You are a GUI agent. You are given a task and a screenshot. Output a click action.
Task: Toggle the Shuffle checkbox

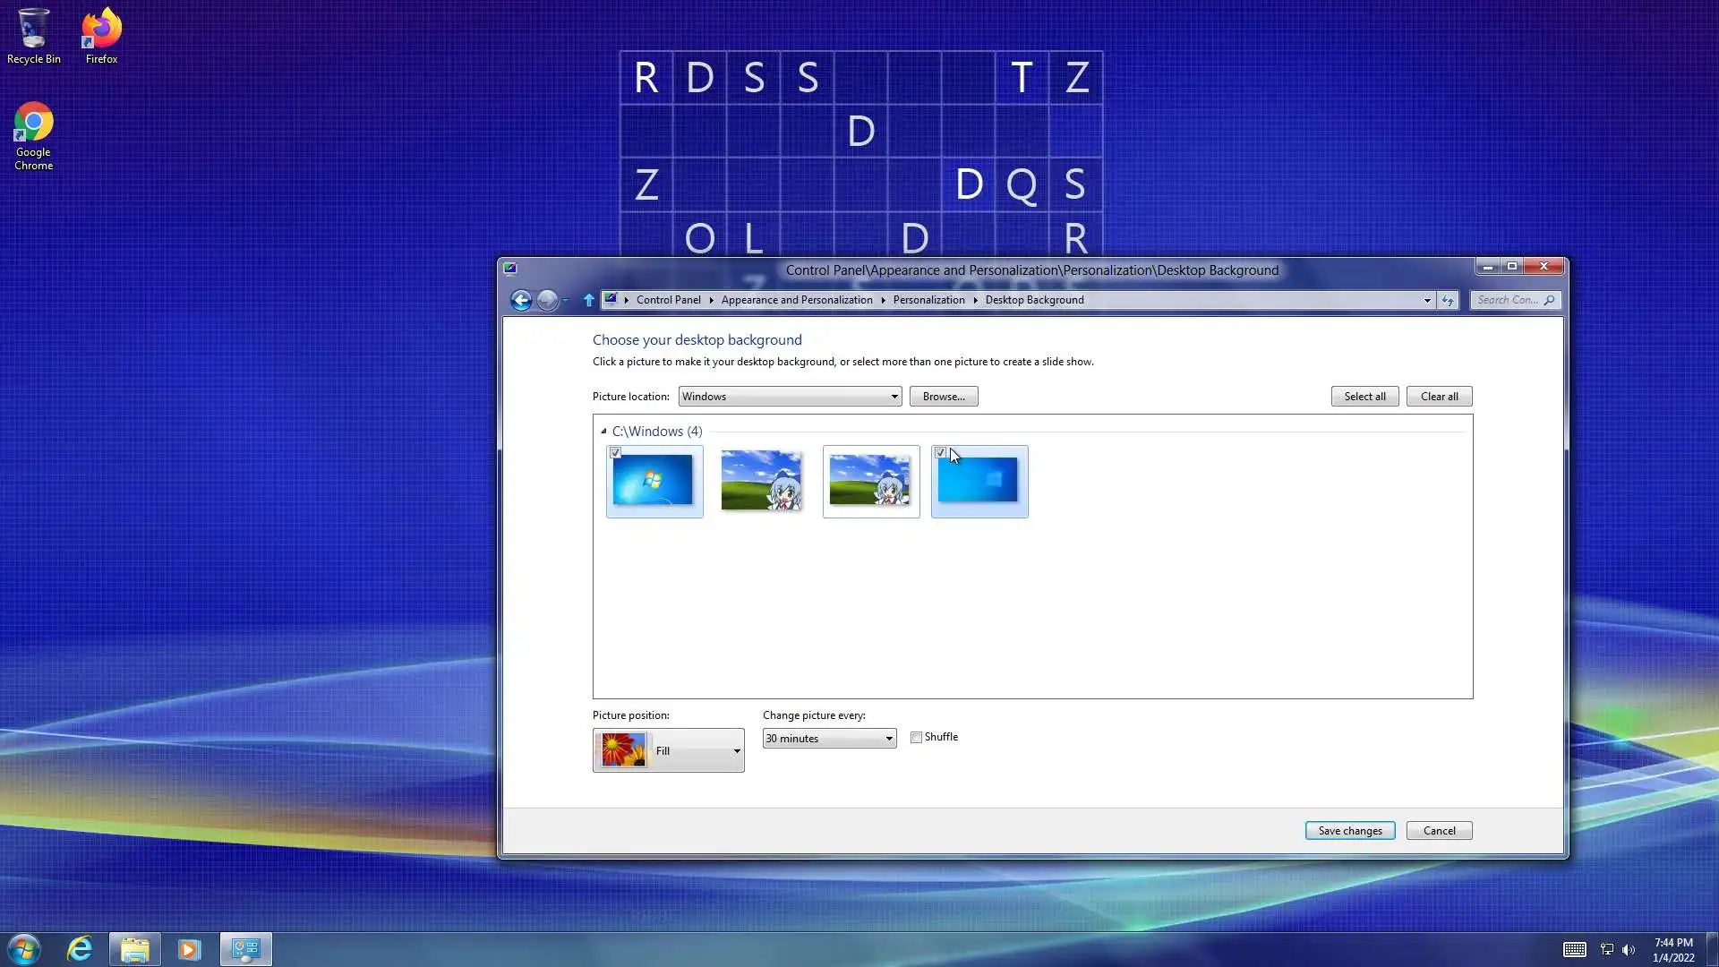[916, 737]
